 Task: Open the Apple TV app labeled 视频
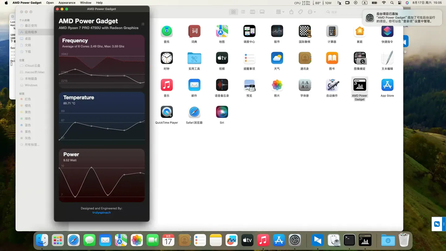[222, 58]
